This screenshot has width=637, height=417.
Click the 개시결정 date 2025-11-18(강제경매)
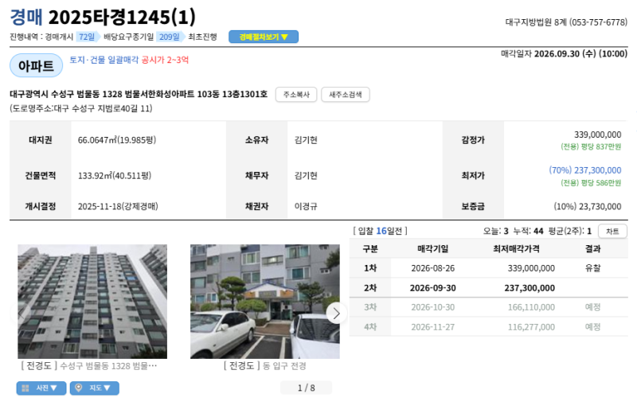(x=118, y=206)
